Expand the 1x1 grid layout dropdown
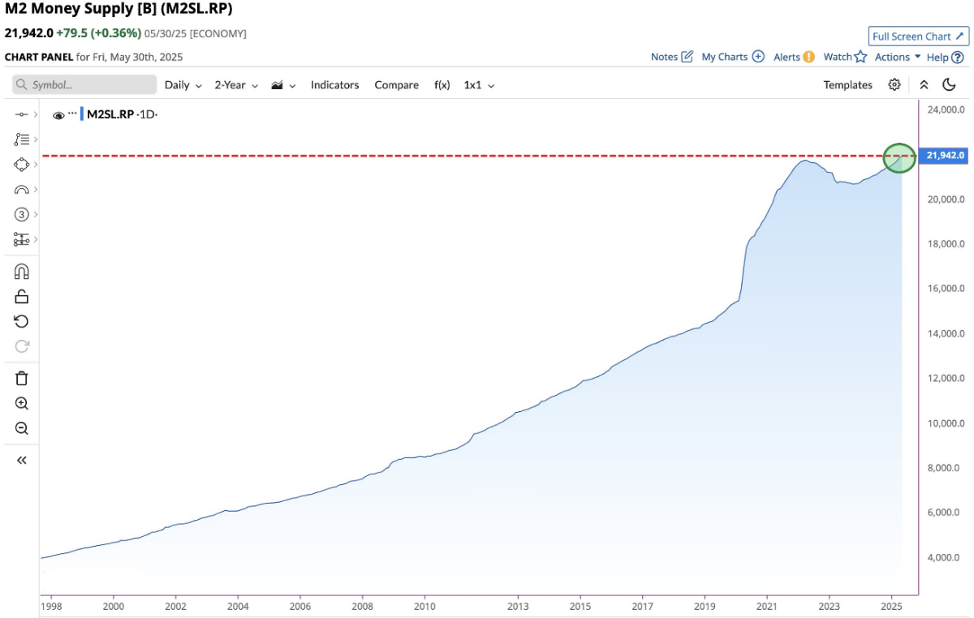This screenshot has height=618, width=974. coord(479,84)
